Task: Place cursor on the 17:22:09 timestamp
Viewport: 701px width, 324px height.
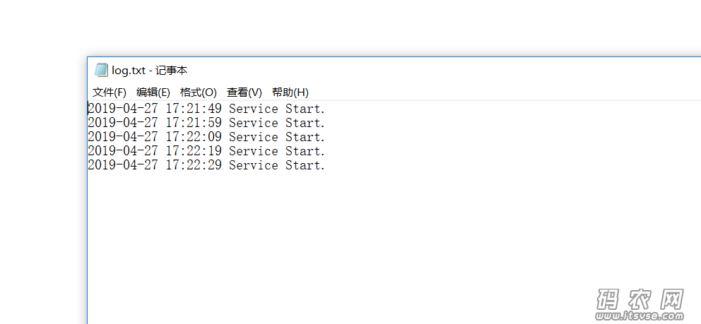Action: click(x=194, y=137)
